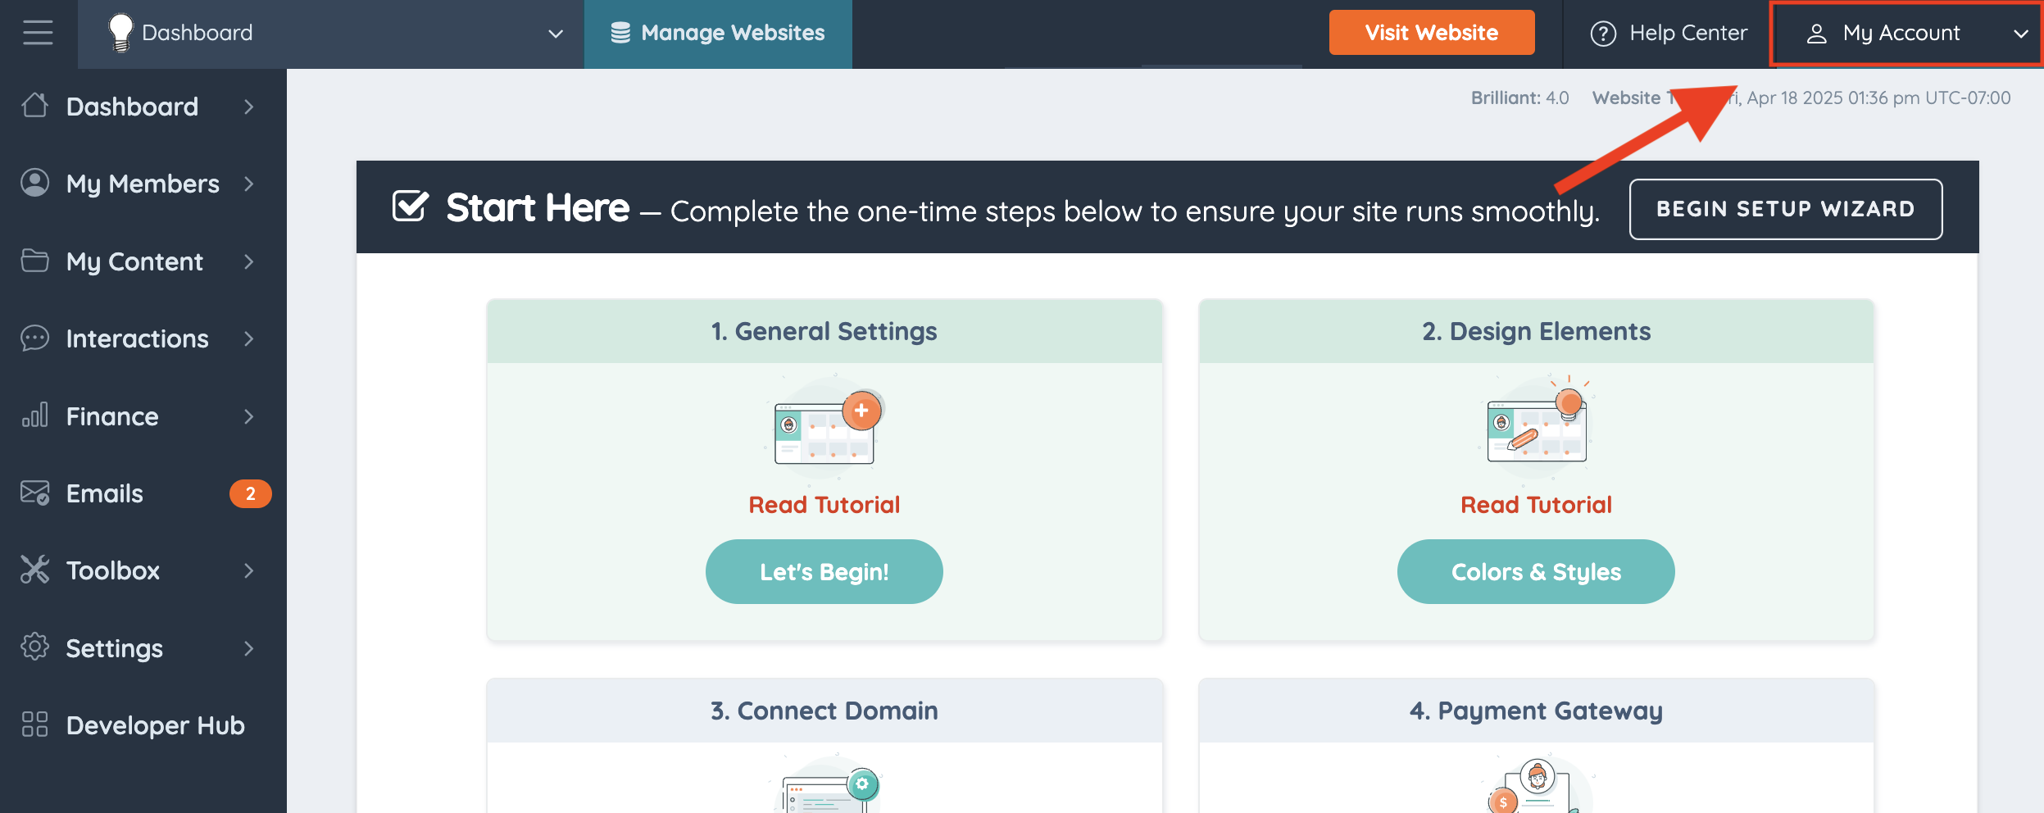Click the Payment Gateway illustration

(x=1538, y=784)
